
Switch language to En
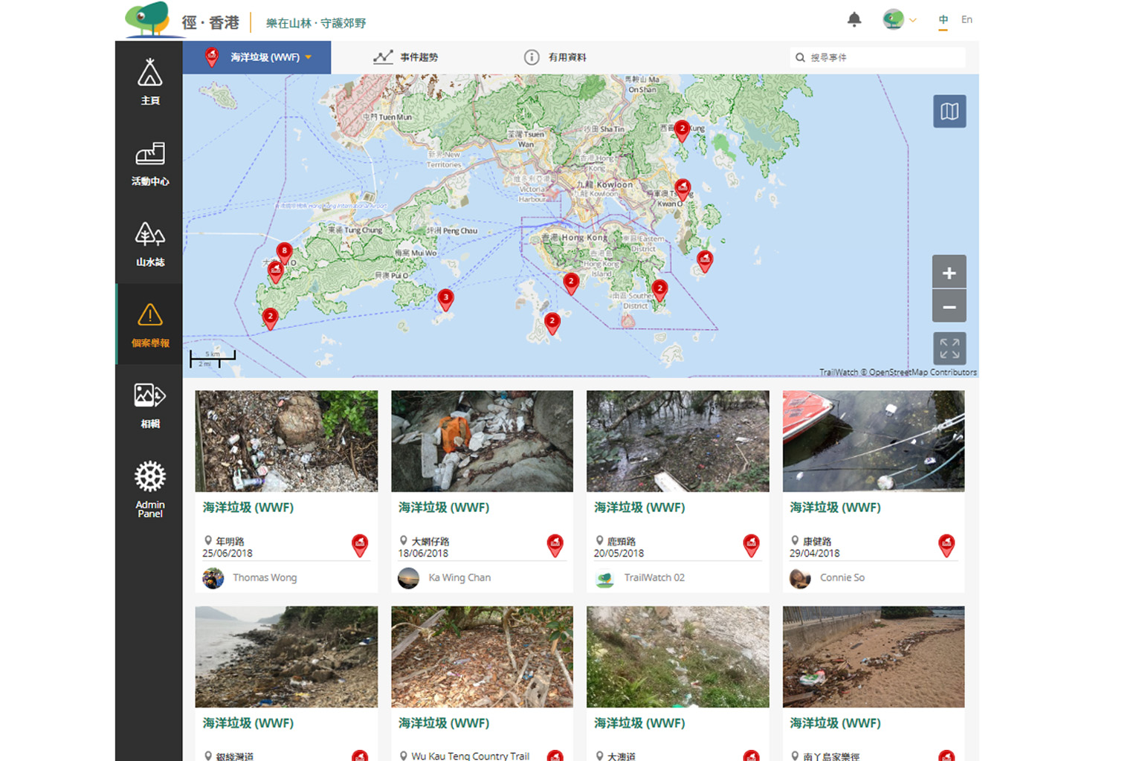[967, 20]
